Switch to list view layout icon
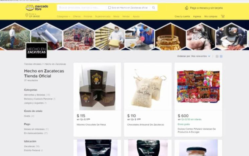The height and width of the screenshot is (156, 249). (217, 56)
